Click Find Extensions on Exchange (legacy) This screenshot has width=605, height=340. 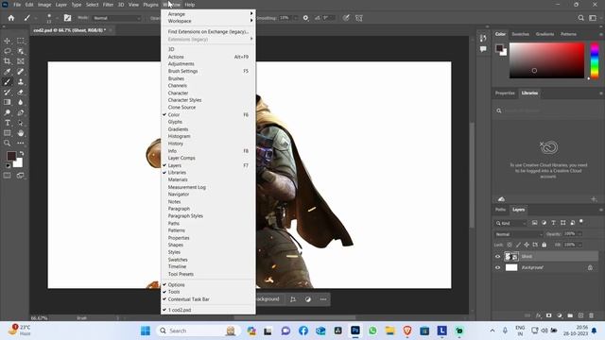click(x=208, y=31)
